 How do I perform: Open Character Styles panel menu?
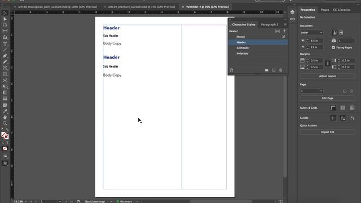285,25
